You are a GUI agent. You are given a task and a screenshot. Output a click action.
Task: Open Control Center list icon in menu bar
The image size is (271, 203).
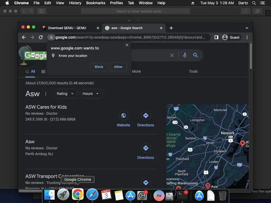point(263,3)
